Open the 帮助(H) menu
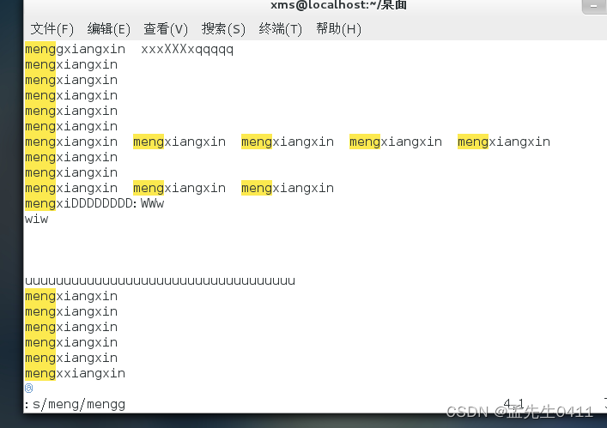The height and width of the screenshot is (428, 607). click(x=338, y=29)
